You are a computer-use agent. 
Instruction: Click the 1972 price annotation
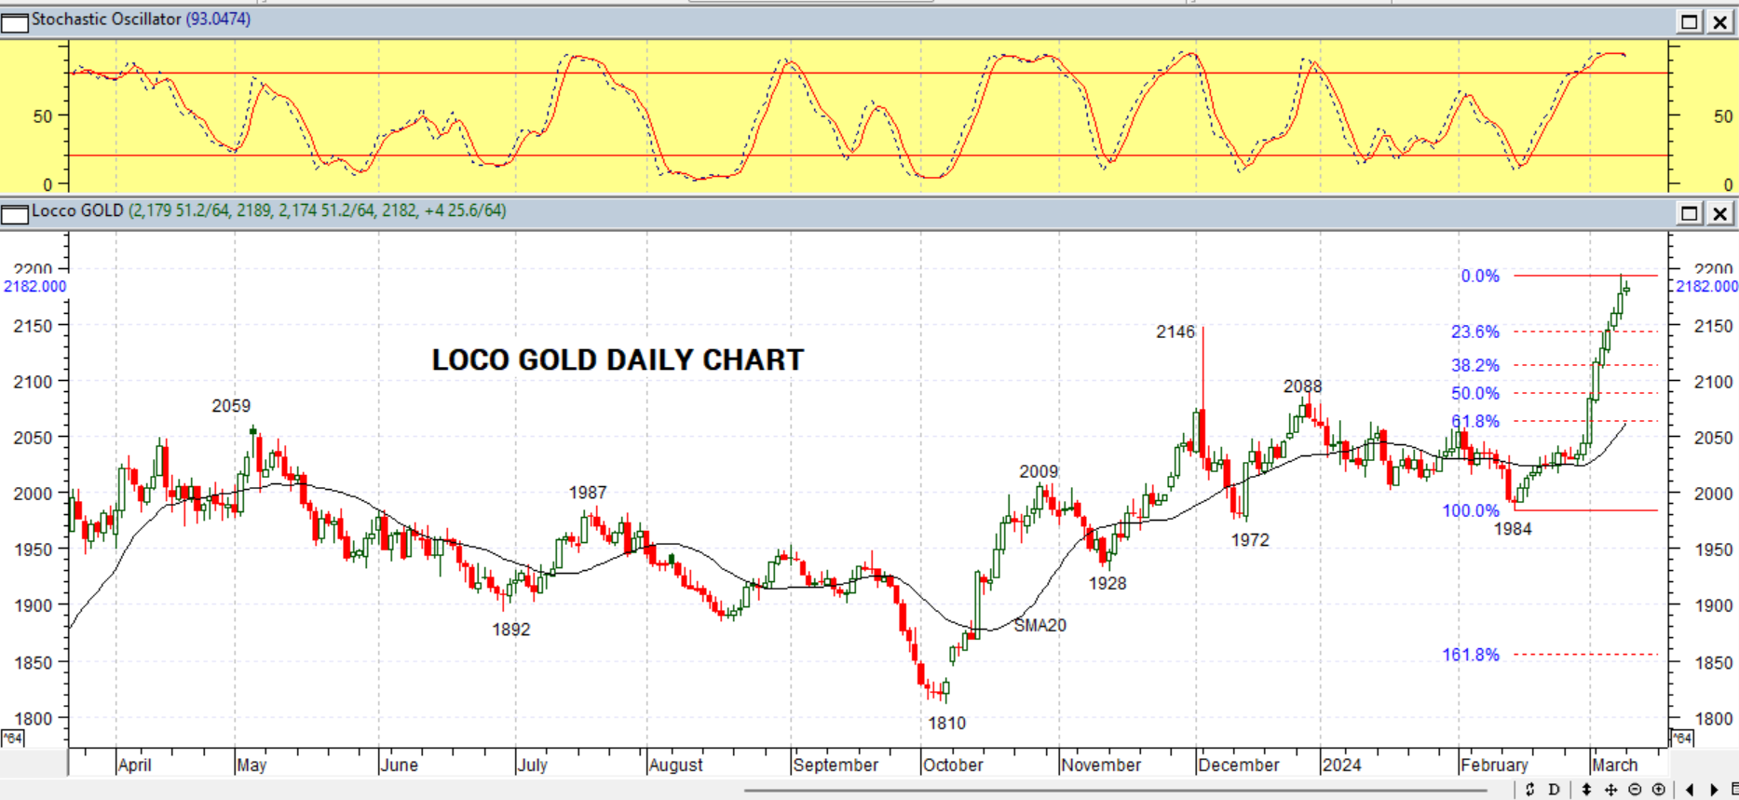(1250, 539)
